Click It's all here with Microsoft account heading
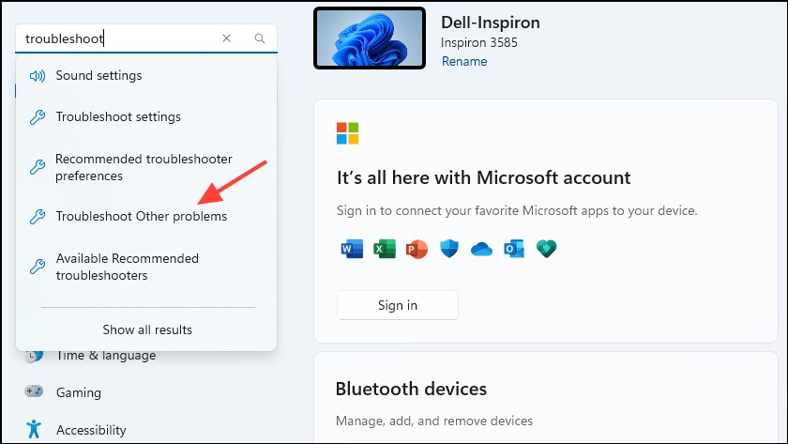Screen dimensions: 788x444 (483, 178)
